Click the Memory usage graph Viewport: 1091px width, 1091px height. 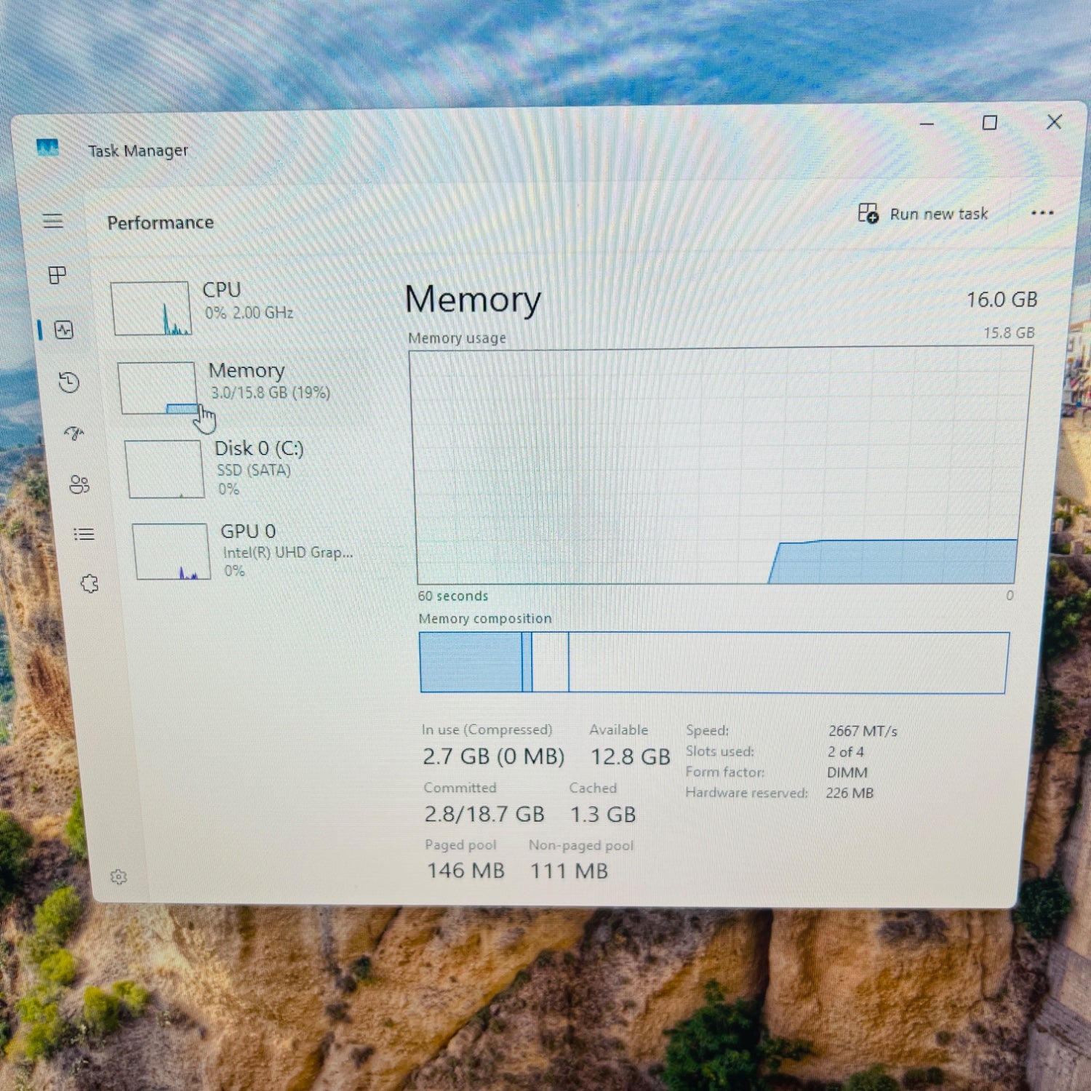(719, 465)
